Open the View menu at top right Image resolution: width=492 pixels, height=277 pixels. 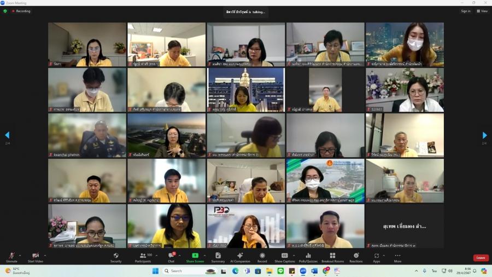[x=482, y=11]
